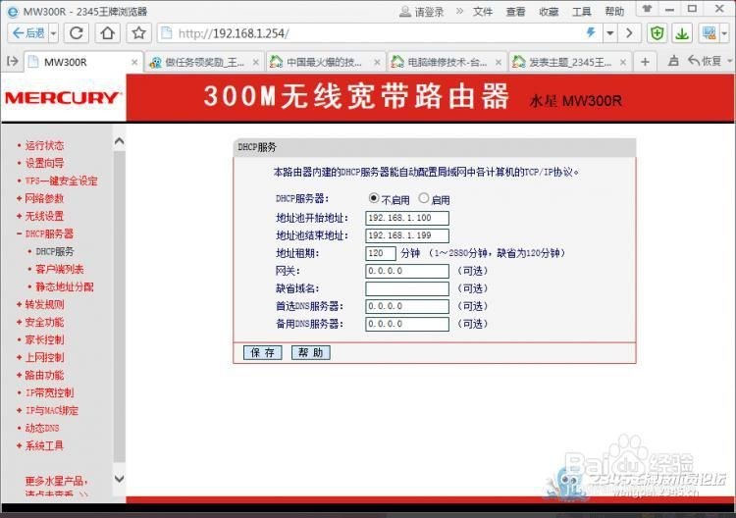Image resolution: width=736 pixels, height=518 pixels.
Task: Click the 地址池开始地址 input field
Action: tap(407, 218)
